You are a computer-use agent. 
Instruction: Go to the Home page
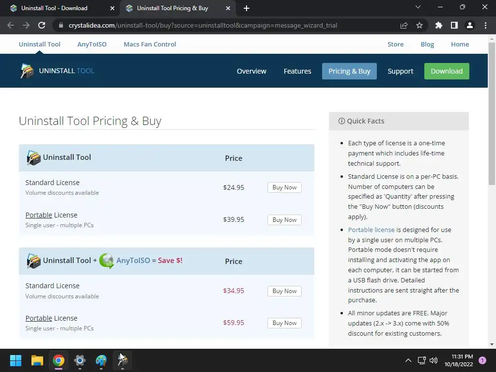point(460,44)
